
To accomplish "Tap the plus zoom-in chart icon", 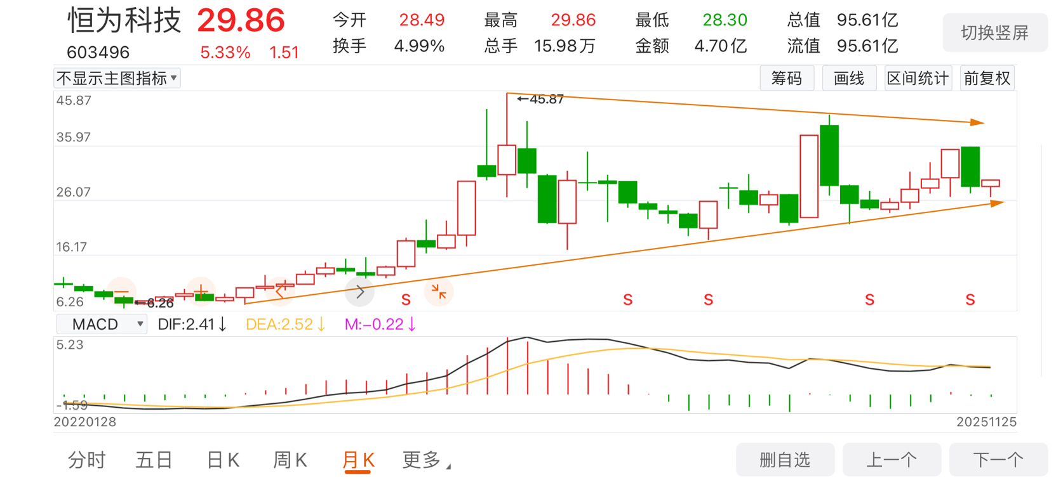I will tap(201, 292).
